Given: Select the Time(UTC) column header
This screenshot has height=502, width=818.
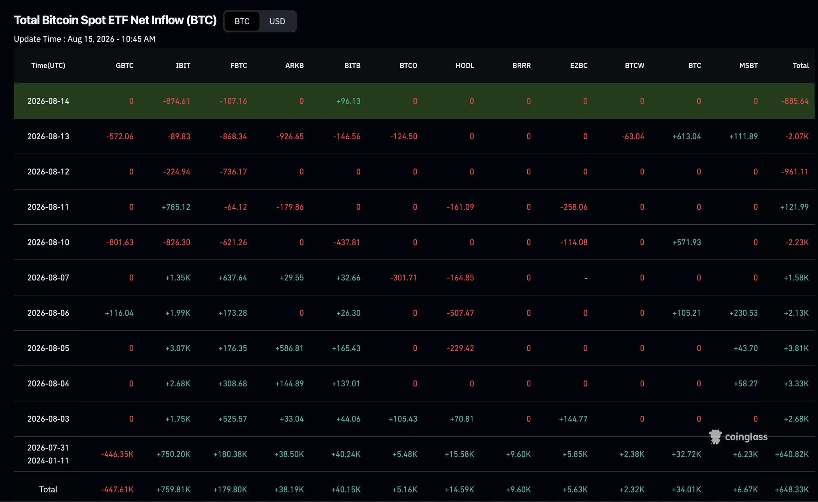Looking at the screenshot, I should (x=48, y=65).
